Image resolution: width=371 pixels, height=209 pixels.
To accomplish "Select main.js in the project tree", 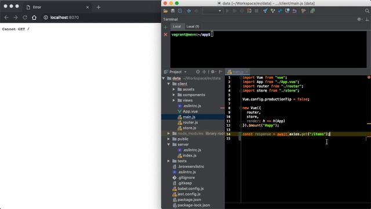I will [x=189, y=117].
